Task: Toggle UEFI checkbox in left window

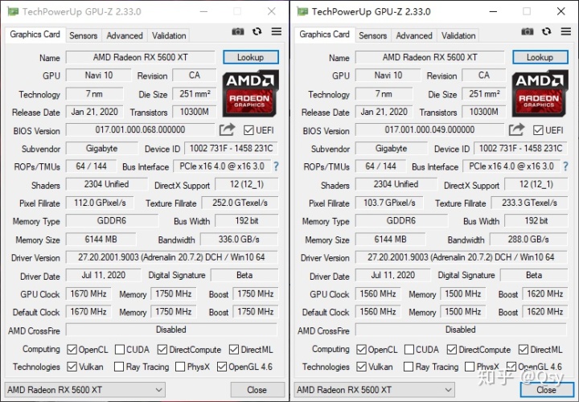Action: 248,130
